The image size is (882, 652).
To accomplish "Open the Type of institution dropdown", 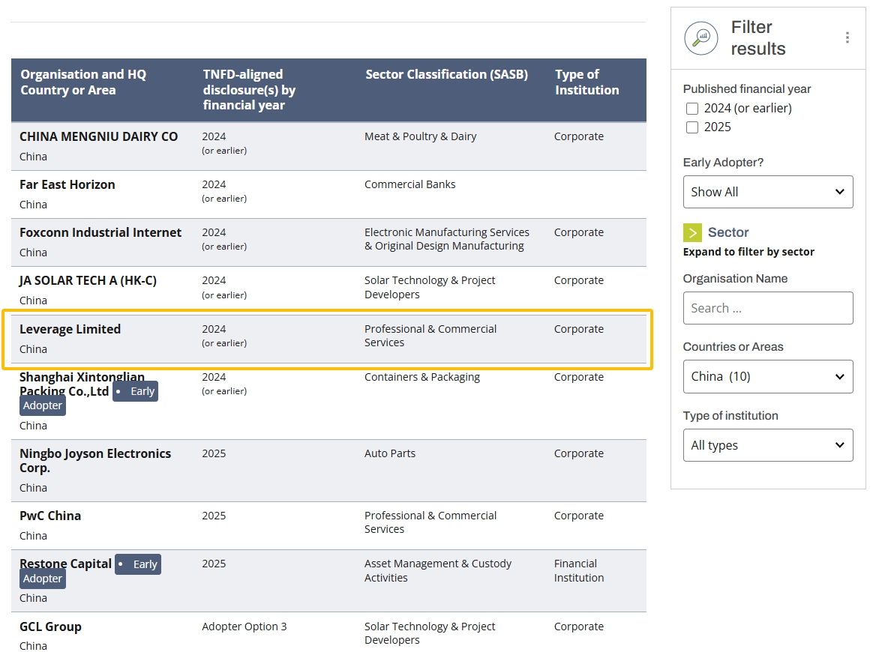I will coord(767,445).
